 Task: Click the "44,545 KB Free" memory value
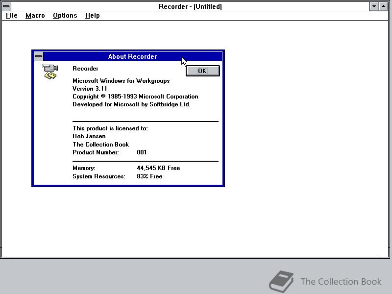point(158,168)
